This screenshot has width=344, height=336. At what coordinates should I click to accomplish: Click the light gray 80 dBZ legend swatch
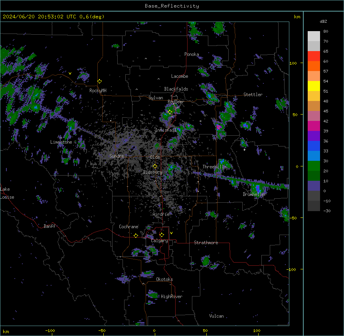coord(314,36)
